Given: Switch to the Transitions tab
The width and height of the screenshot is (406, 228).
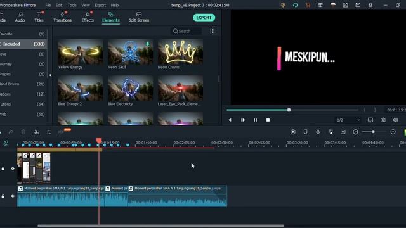Looking at the screenshot, I should [62, 17].
